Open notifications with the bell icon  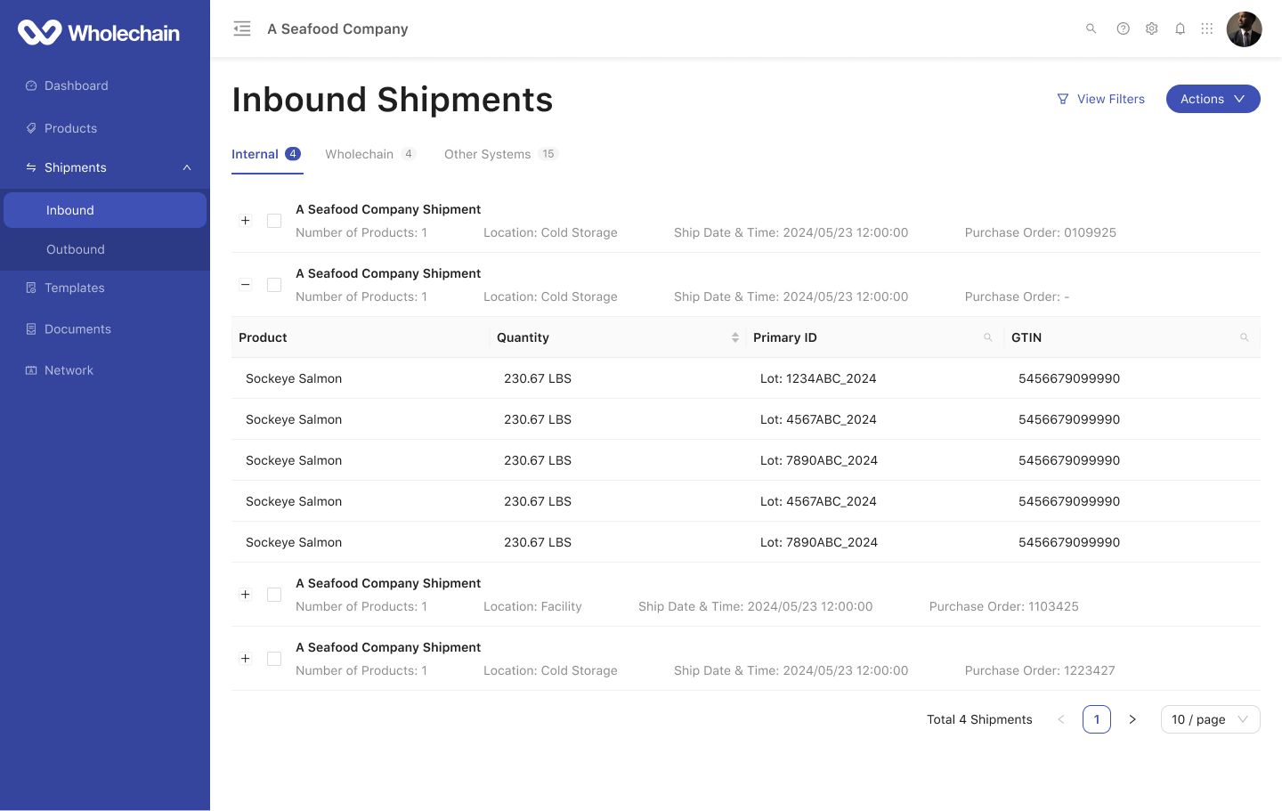coord(1180,28)
